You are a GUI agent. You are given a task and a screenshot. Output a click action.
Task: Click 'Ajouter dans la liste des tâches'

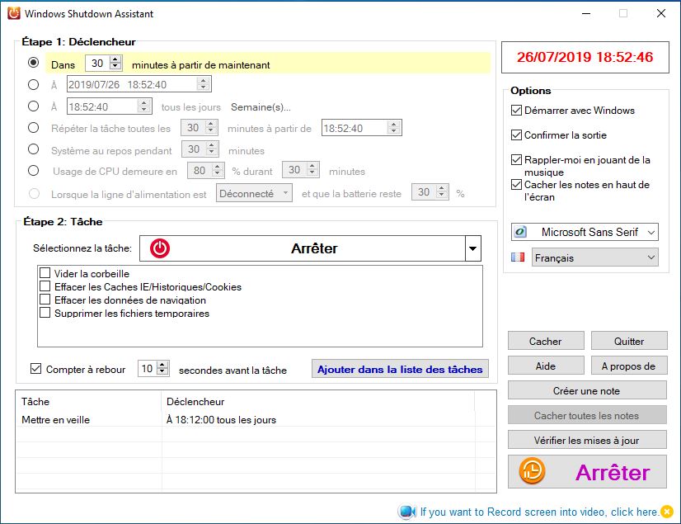point(400,369)
